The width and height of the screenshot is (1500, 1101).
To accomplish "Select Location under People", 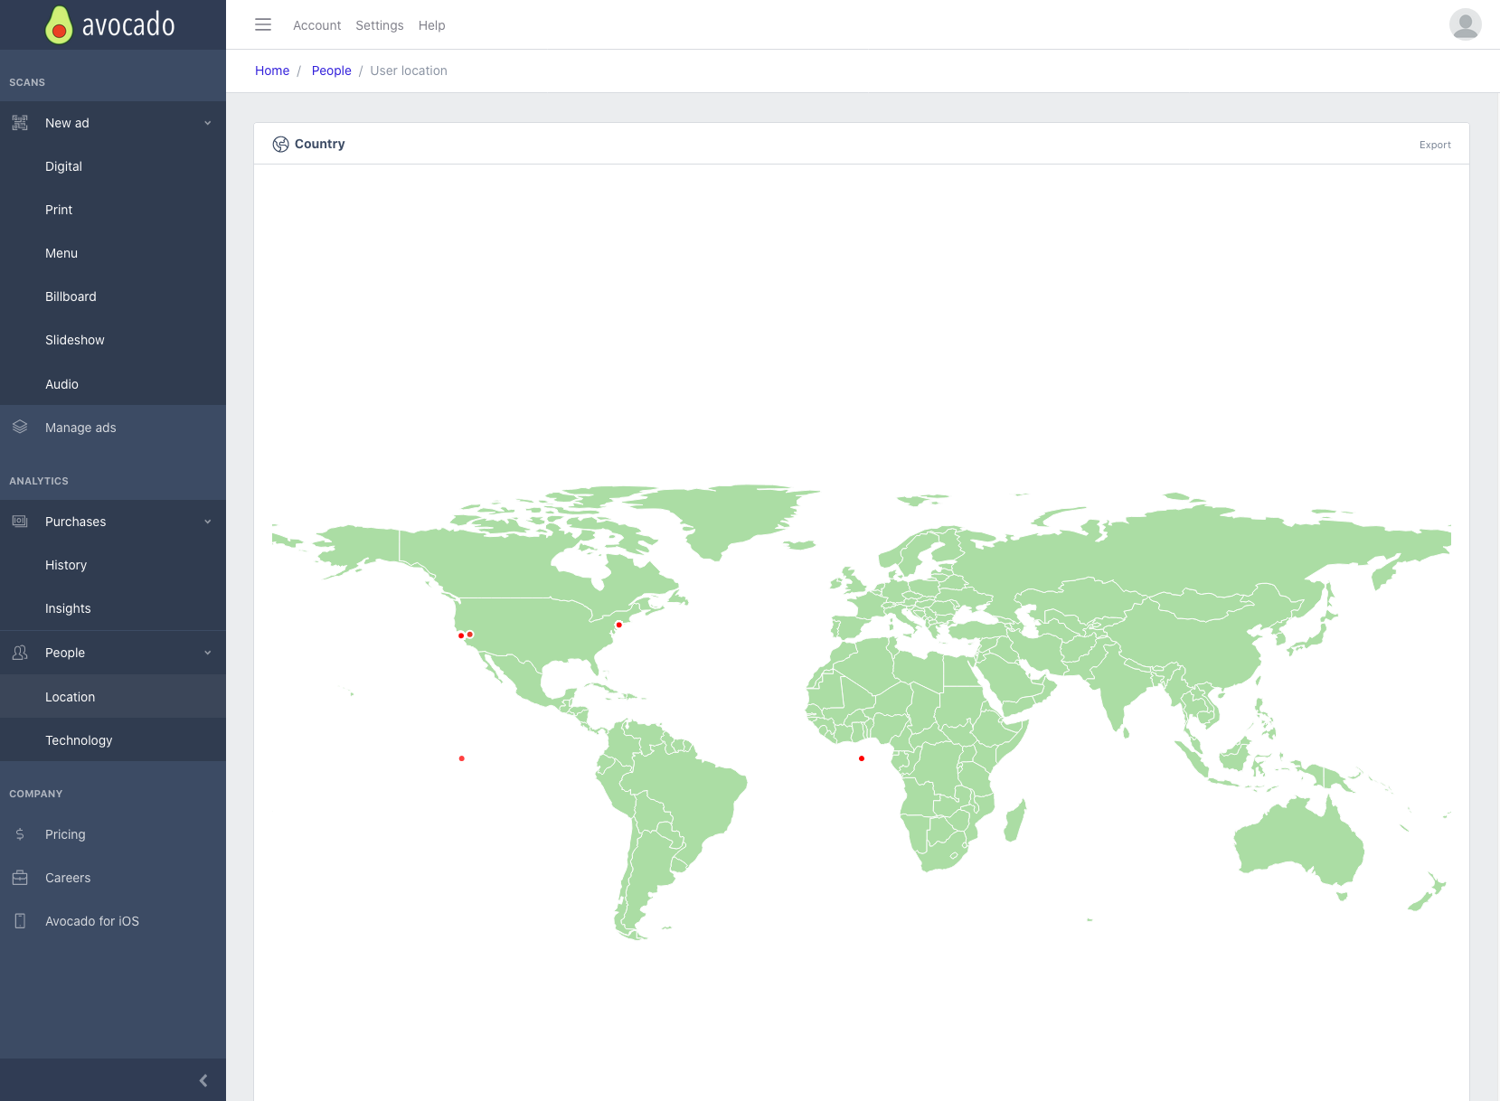I will (x=113, y=697).
